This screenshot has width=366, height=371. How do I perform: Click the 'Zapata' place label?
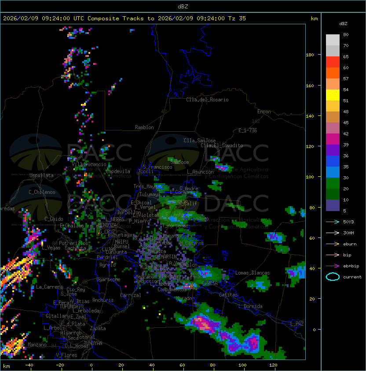[98, 328]
